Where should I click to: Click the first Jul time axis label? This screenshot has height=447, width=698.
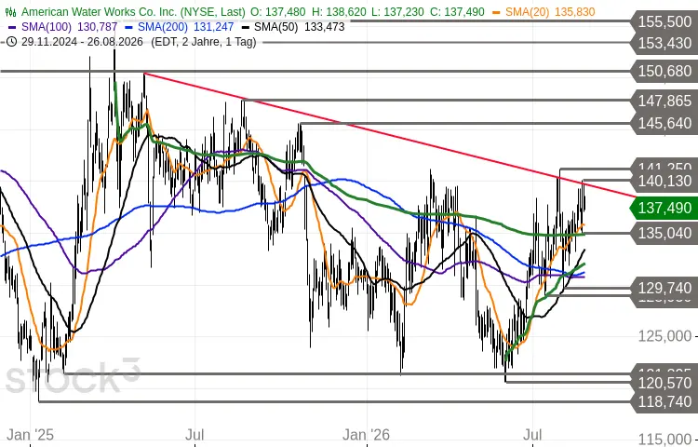click(x=195, y=435)
